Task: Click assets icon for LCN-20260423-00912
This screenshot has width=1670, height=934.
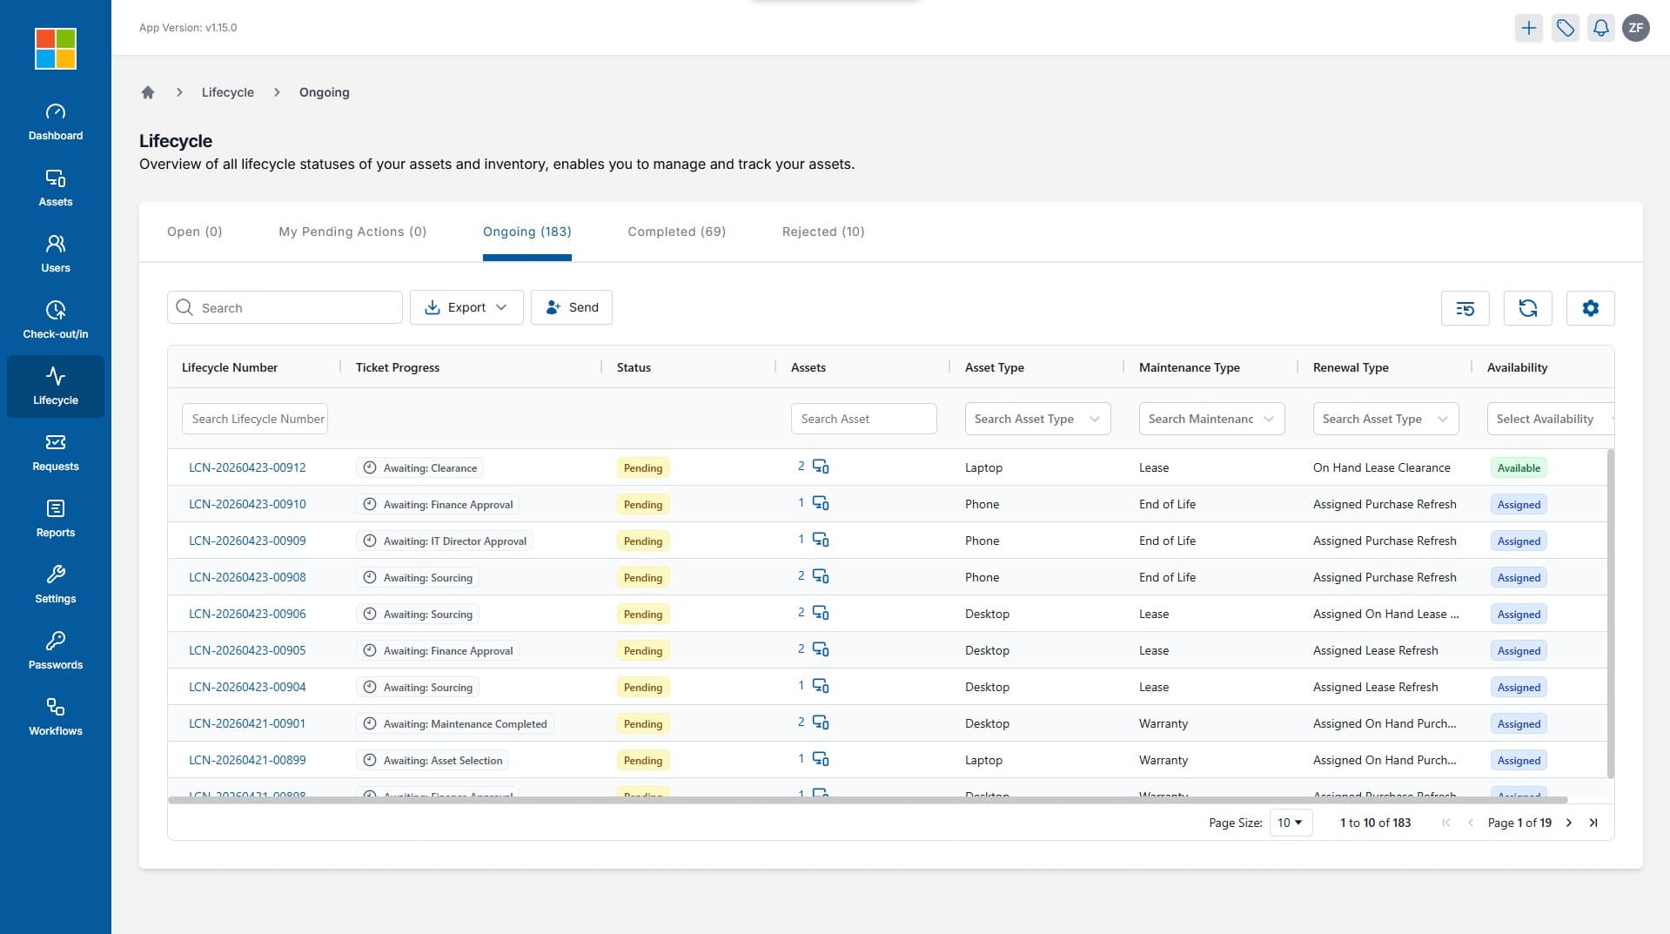Action: point(821,467)
